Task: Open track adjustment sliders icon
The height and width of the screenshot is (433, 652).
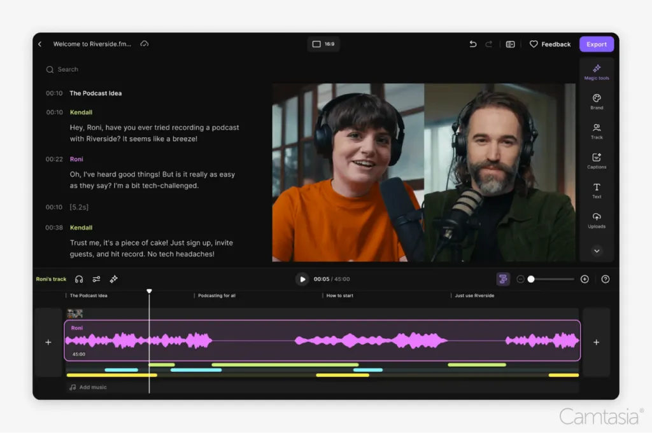Action: tap(96, 279)
